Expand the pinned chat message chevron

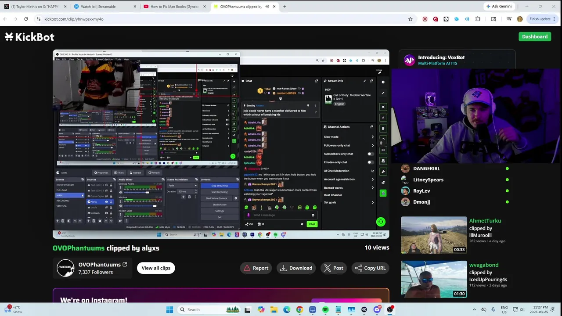pos(315,112)
